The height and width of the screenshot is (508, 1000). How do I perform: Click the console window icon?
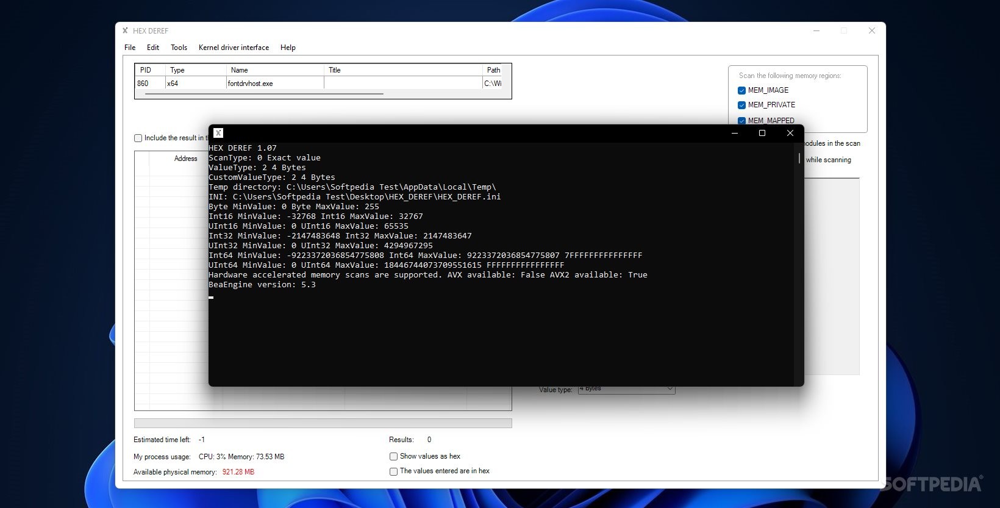[218, 133]
